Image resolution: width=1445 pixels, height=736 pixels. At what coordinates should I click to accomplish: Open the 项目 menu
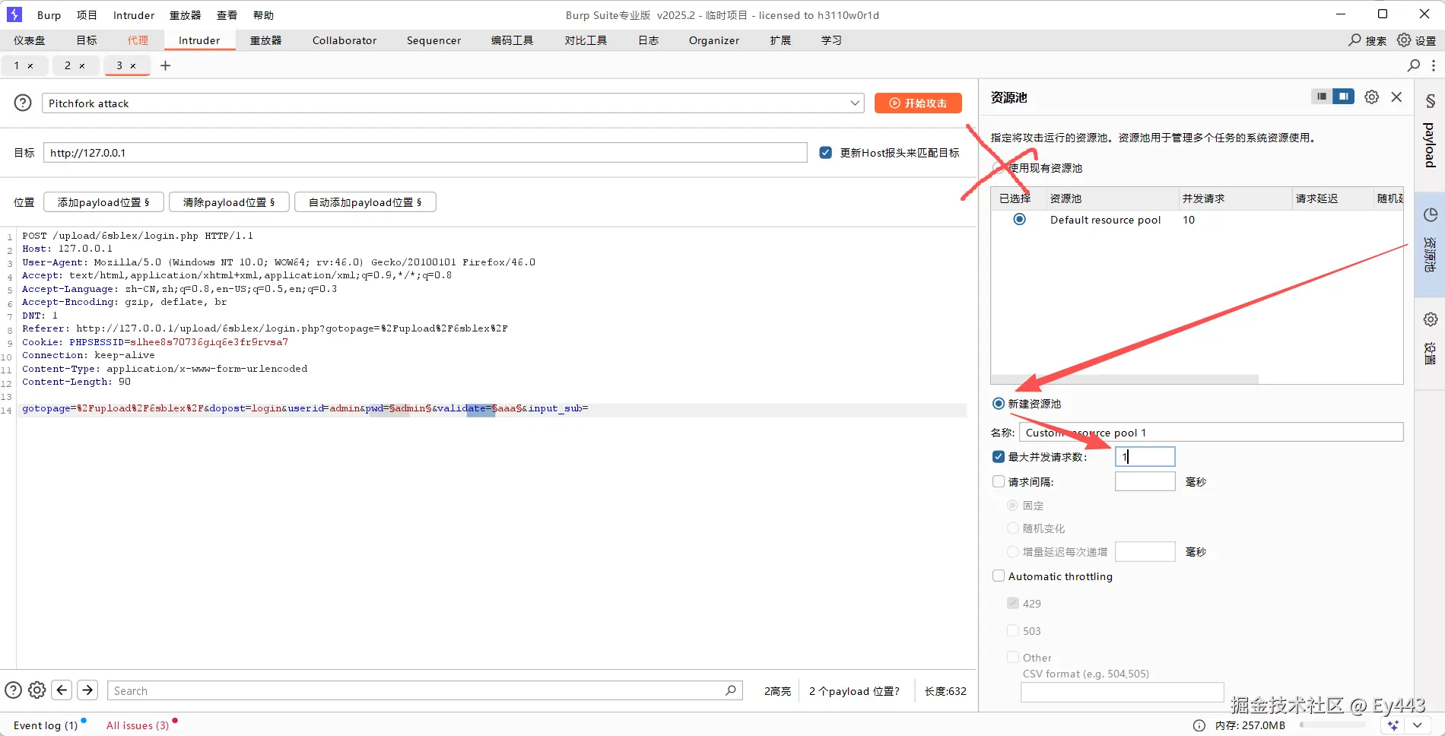87,15
